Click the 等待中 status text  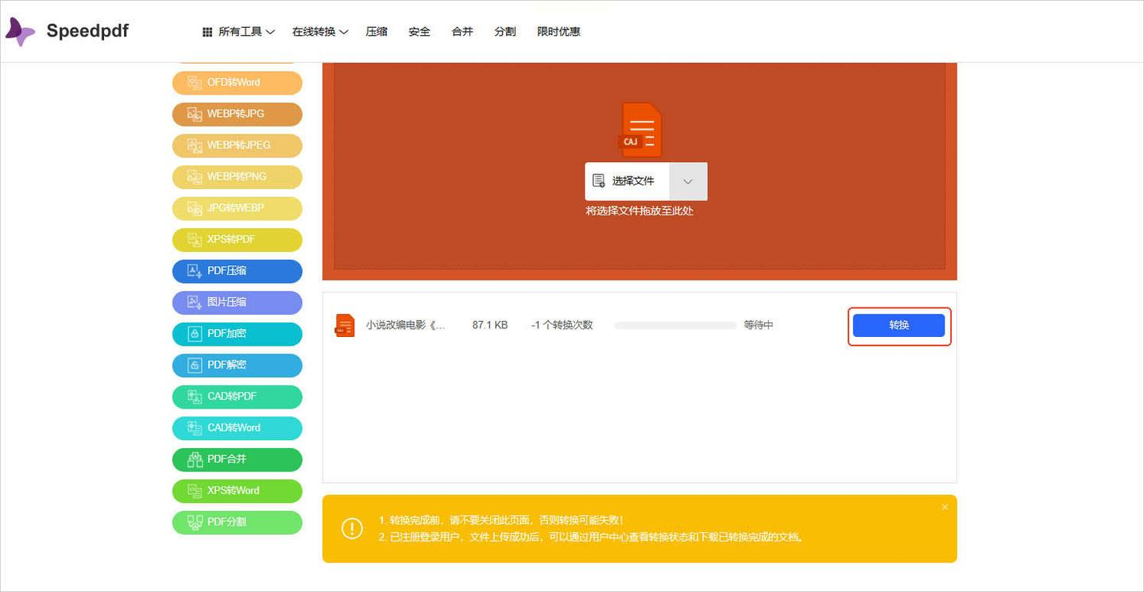tap(759, 325)
